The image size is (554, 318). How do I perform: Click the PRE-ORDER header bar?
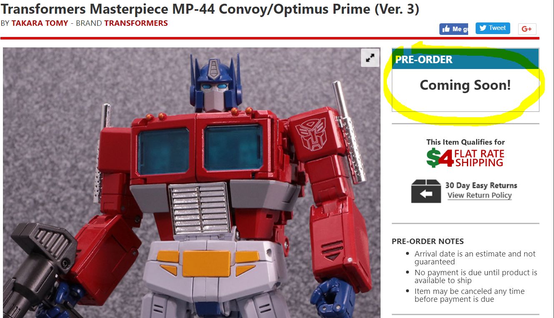(x=466, y=59)
